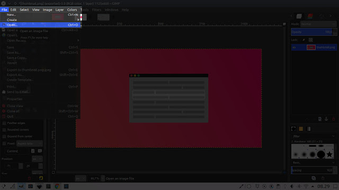Choose Save in the File menu
Viewport: 339px width, 190px height.
40,47
